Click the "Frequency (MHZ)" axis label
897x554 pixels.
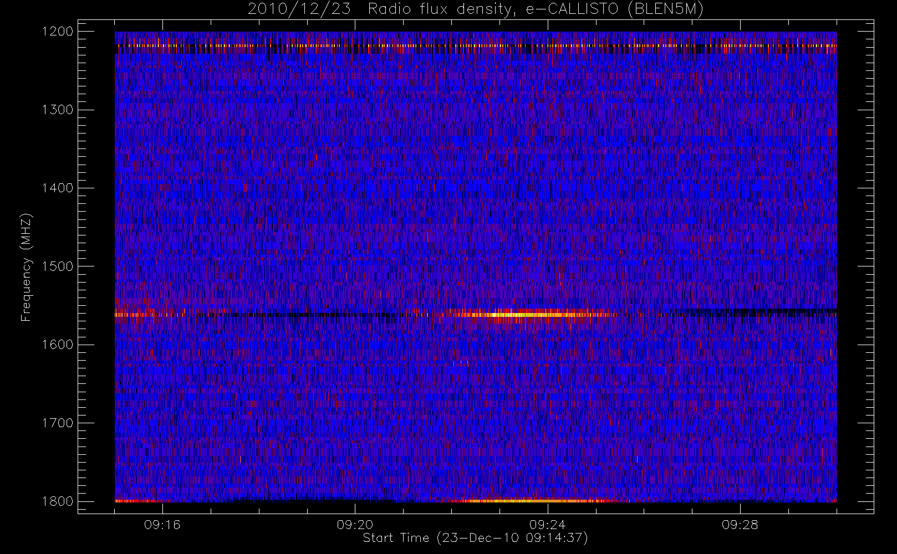pyautogui.click(x=26, y=267)
